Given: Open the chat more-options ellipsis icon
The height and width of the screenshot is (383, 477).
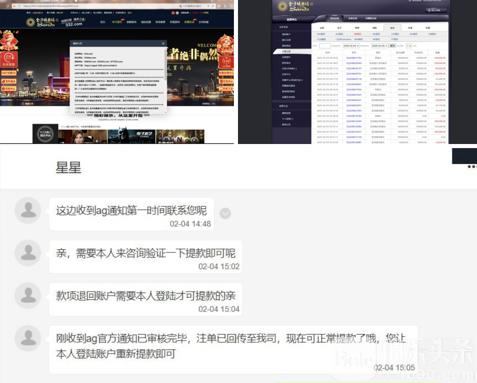Looking at the screenshot, I should coord(472,166).
